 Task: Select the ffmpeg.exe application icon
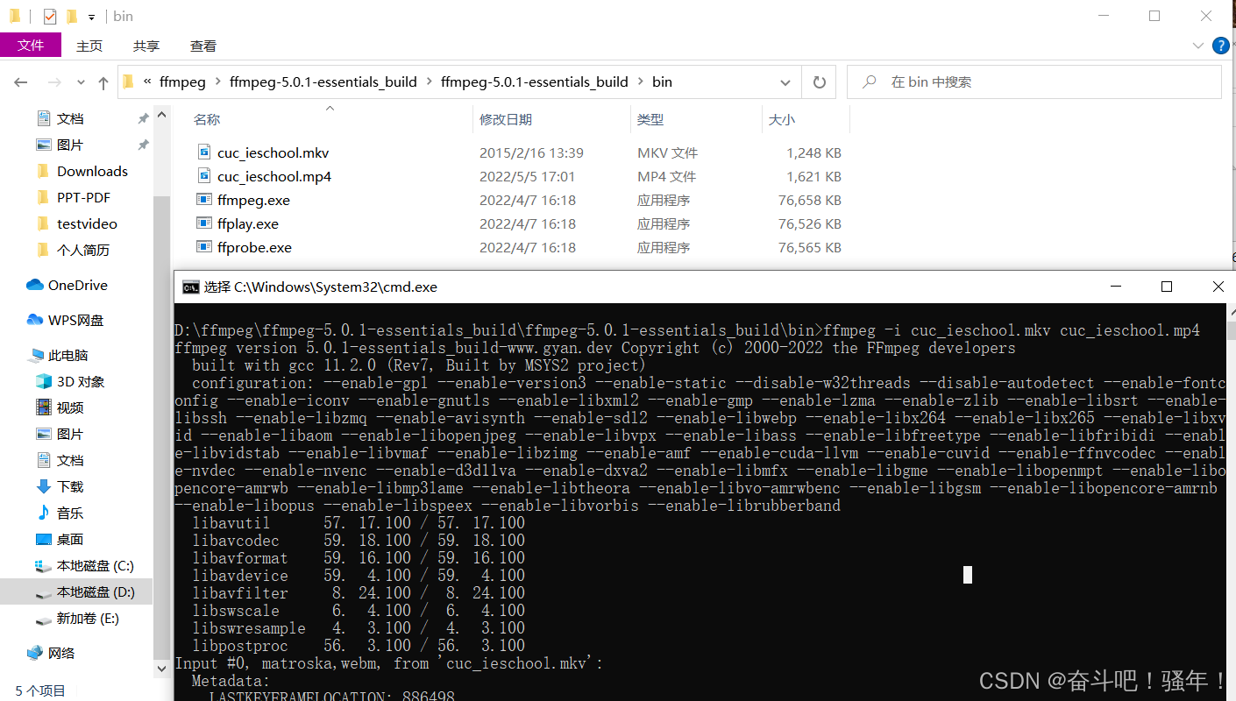click(x=204, y=200)
